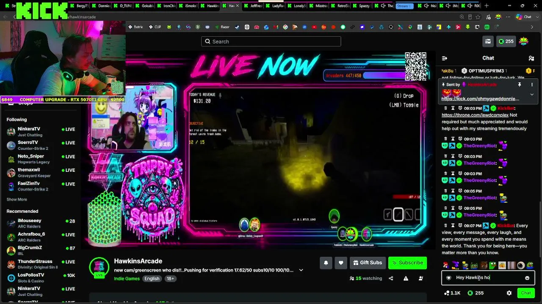
Task: Open the Copilot Chat button in the browser toolbar
Action: [524, 17]
